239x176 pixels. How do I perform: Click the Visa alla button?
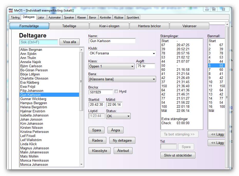[x=70, y=42]
